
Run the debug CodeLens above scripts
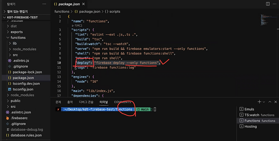[x=77, y=26]
